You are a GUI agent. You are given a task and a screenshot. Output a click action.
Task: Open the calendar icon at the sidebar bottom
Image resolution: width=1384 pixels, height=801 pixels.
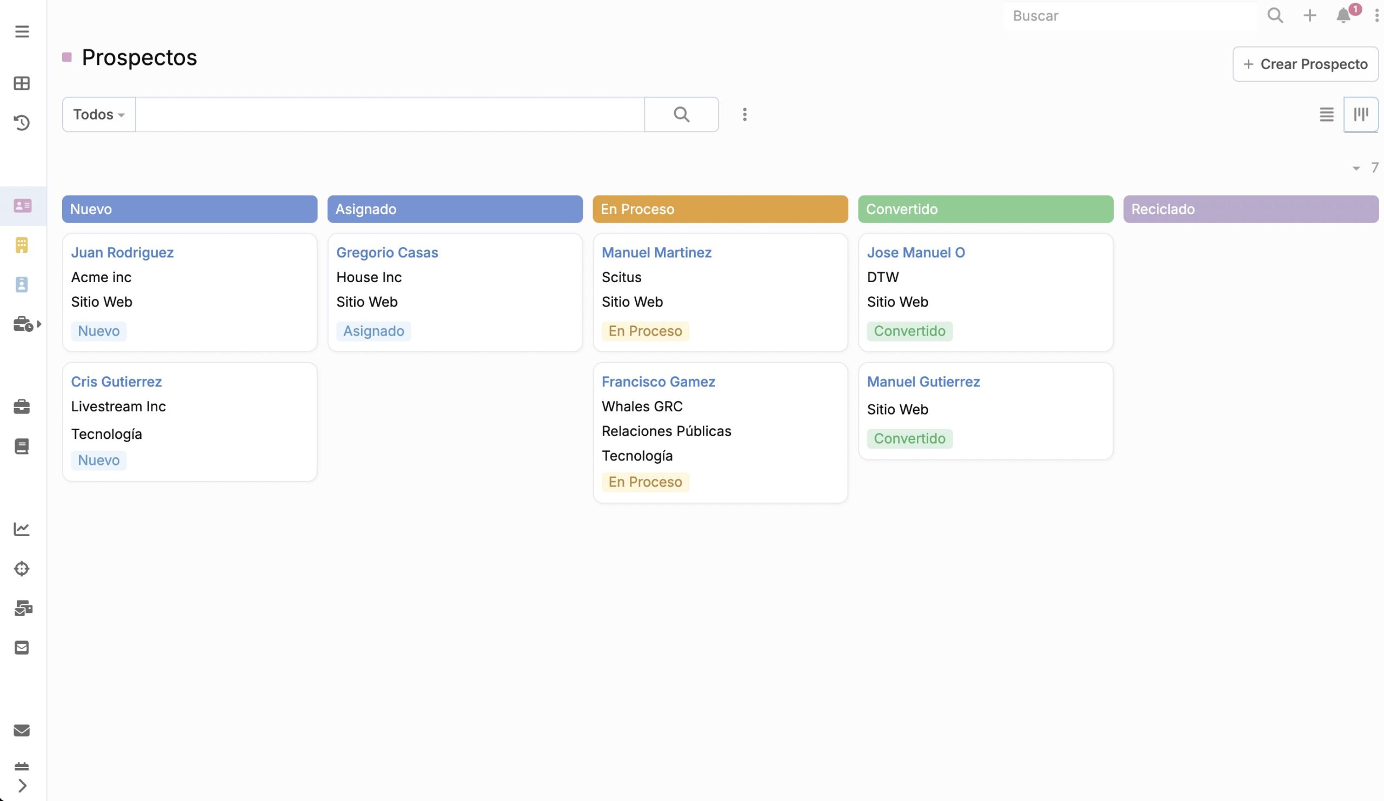click(x=22, y=766)
